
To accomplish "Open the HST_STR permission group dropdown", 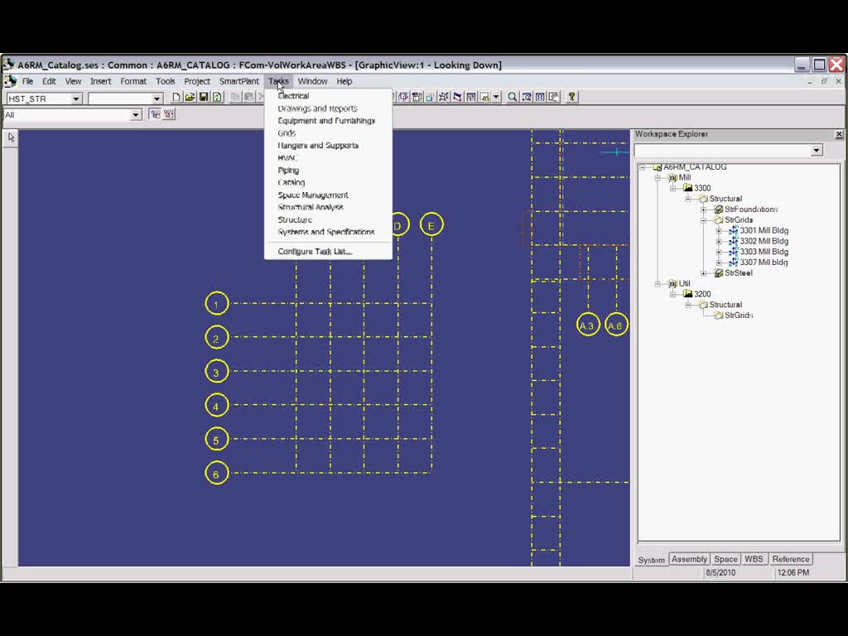I will pyautogui.click(x=75, y=99).
